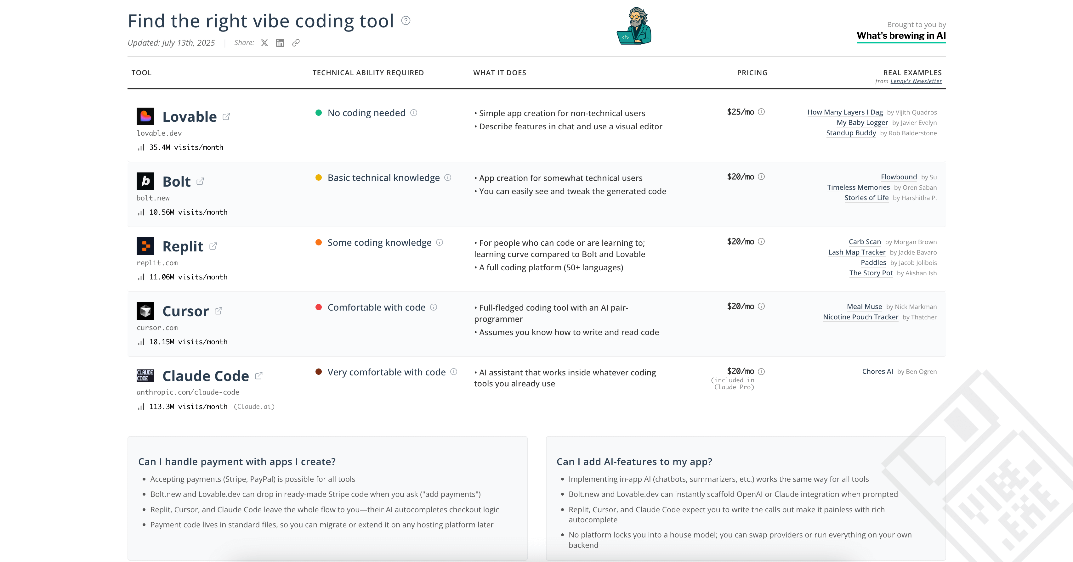
Task: Open Lovable $25/mo pricing info icon
Action: (761, 112)
